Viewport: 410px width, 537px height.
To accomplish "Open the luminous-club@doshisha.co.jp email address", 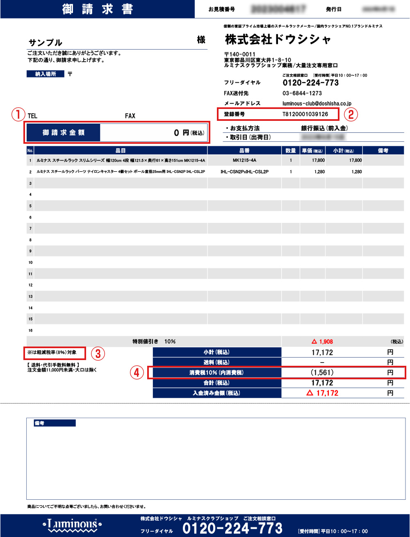I will pos(317,104).
